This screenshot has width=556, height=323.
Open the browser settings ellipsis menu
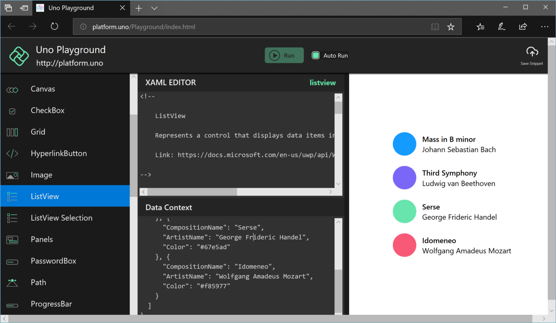click(545, 27)
